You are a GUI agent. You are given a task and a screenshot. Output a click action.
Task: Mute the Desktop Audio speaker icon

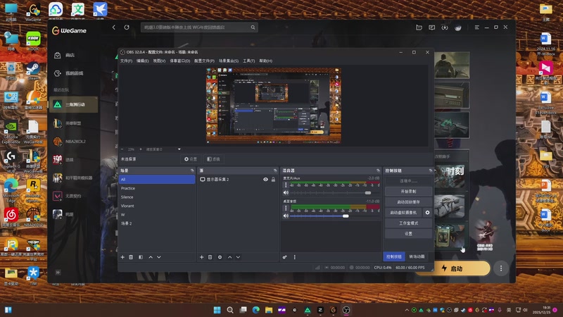(x=286, y=216)
